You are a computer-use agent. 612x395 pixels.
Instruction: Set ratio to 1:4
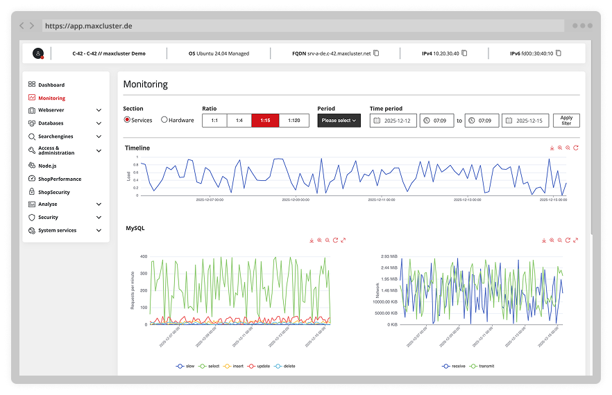[x=239, y=121]
